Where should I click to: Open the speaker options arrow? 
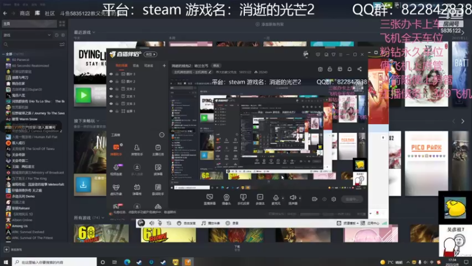tap(300, 198)
